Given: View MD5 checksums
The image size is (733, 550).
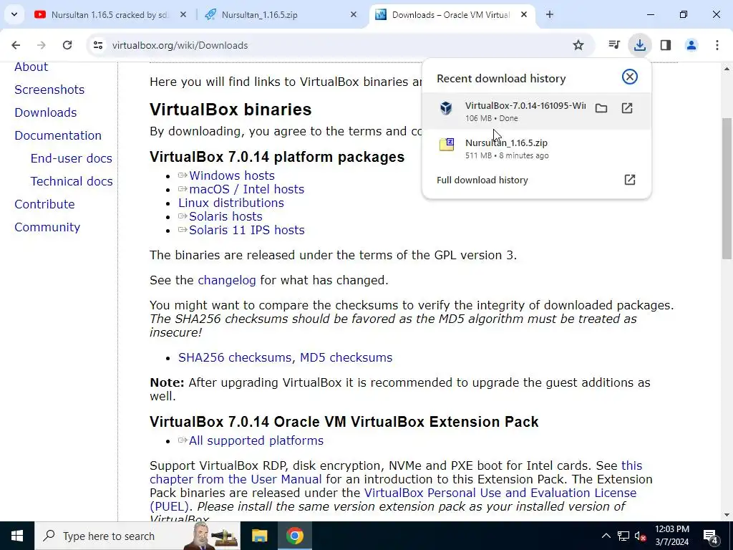Looking at the screenshot, I should (x=346, y=358).
